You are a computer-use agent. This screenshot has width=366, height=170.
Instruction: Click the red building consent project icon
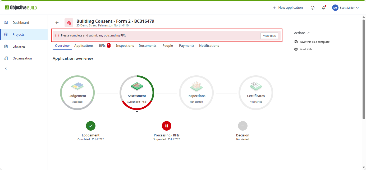[69, 22]
